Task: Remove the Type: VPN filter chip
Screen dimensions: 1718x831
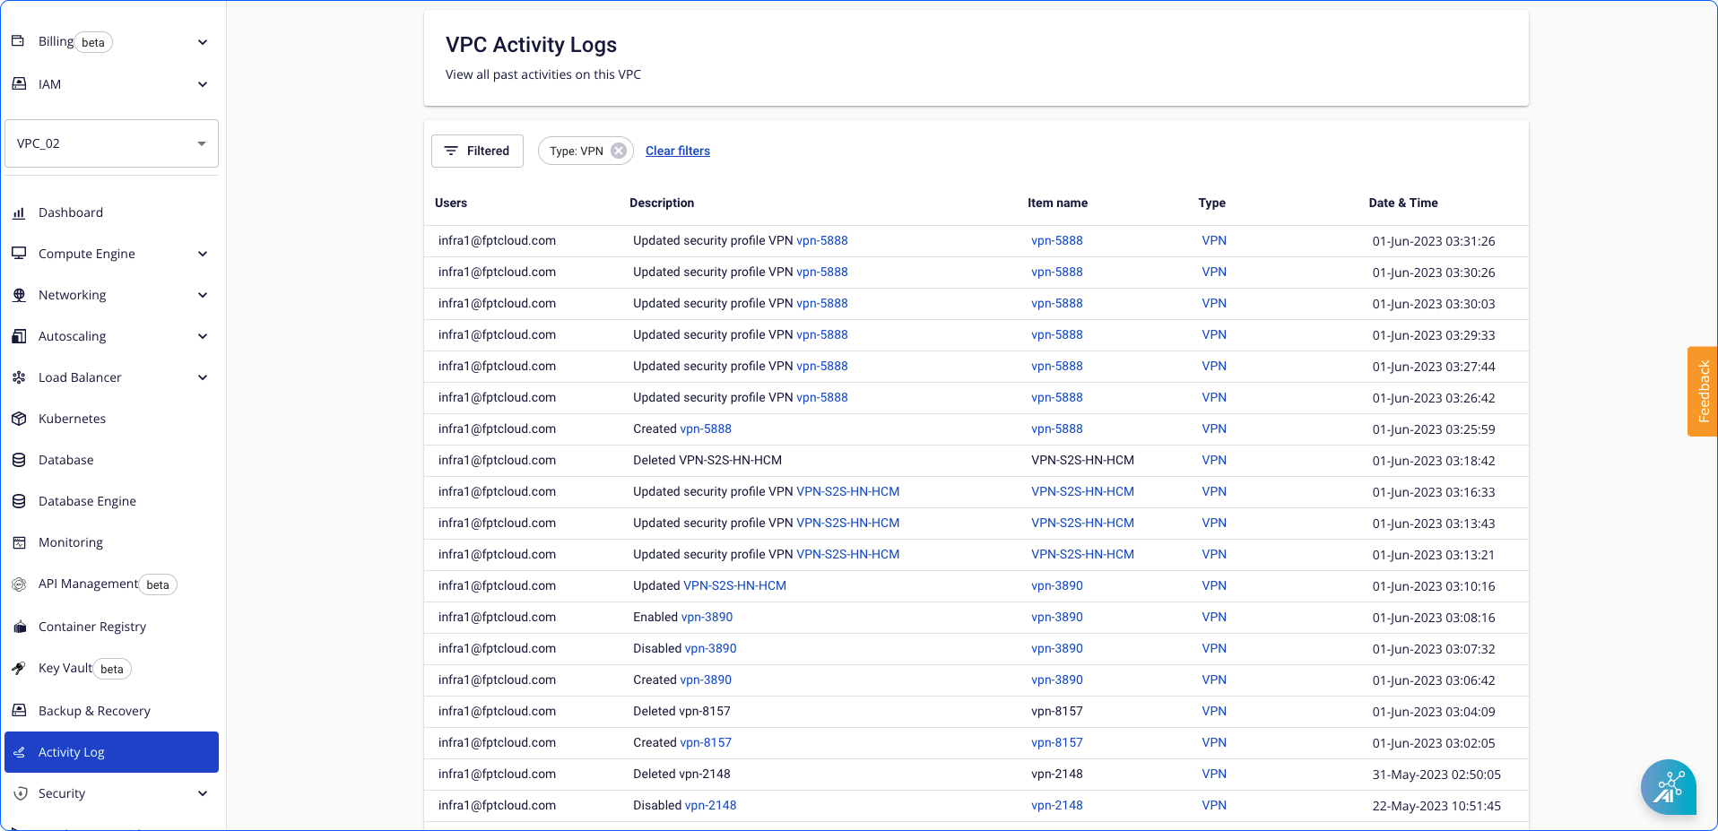Action: (619, 151)
